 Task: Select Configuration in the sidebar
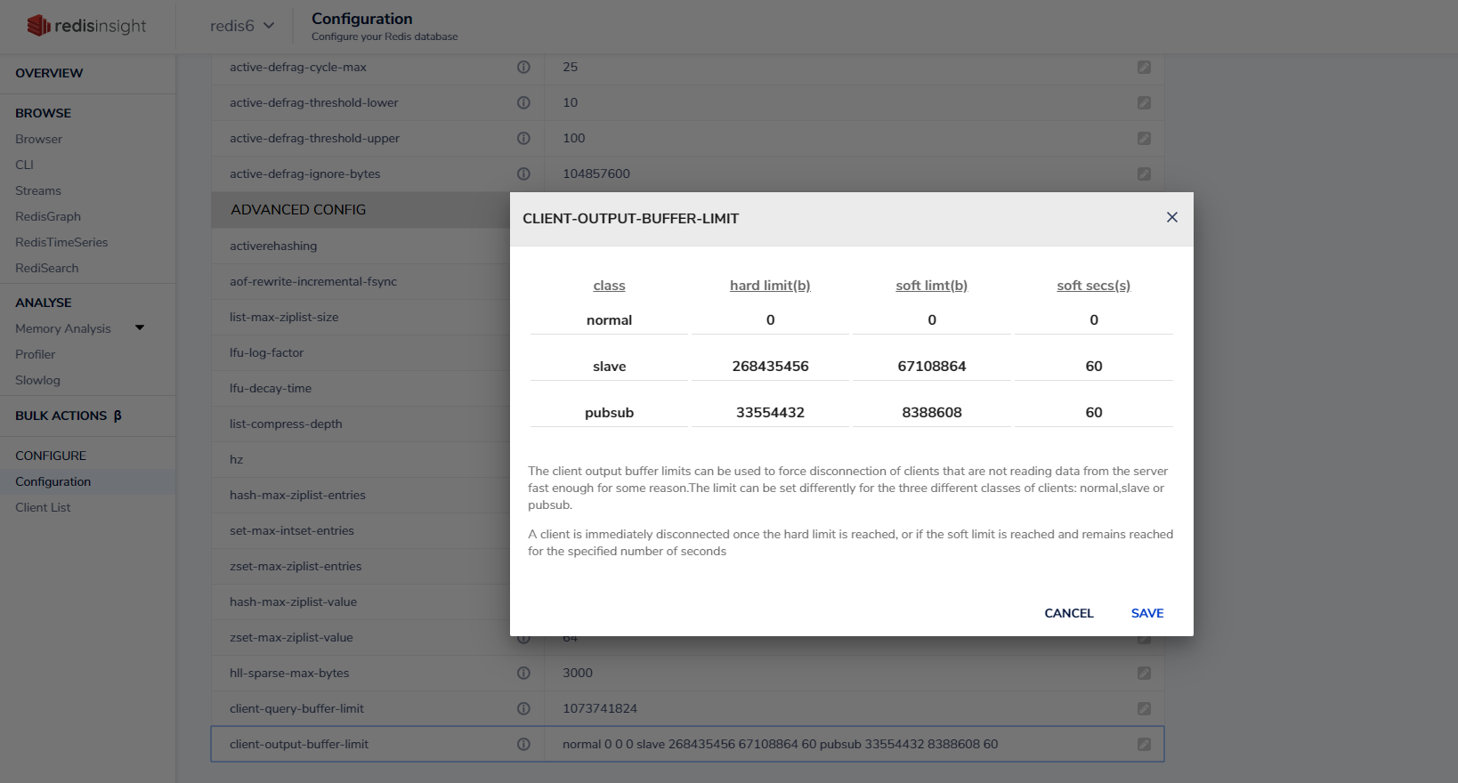pyautogui.click(x=53, y=481)
